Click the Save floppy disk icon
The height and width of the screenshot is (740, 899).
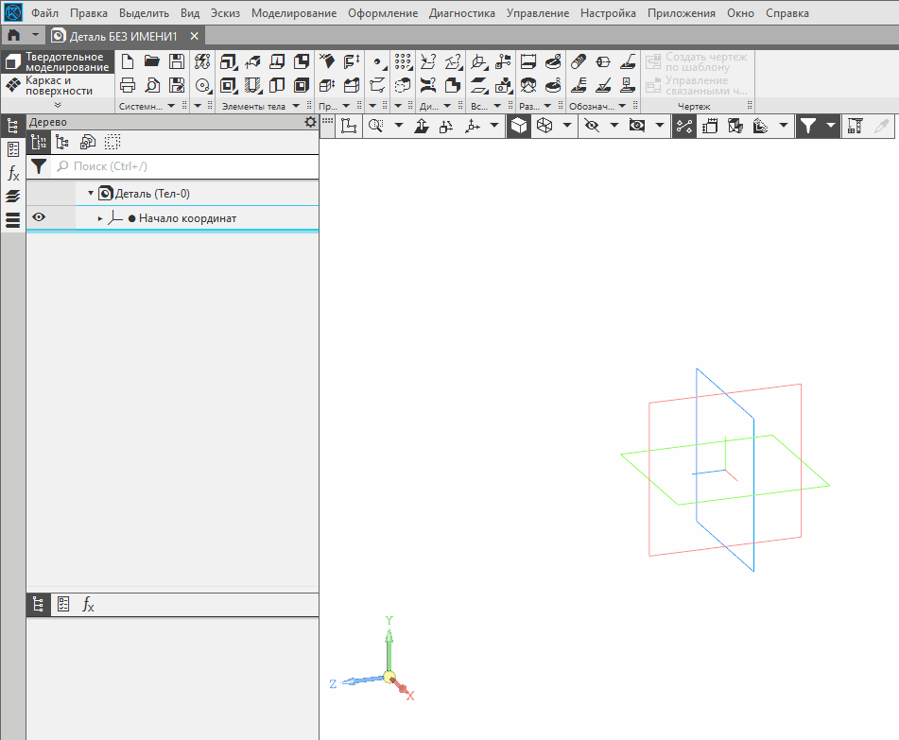click(176, 62)
